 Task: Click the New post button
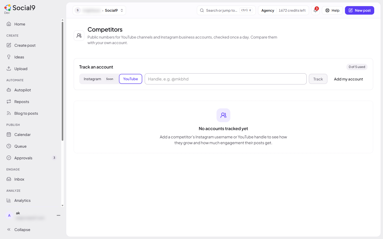click(360, 10)
